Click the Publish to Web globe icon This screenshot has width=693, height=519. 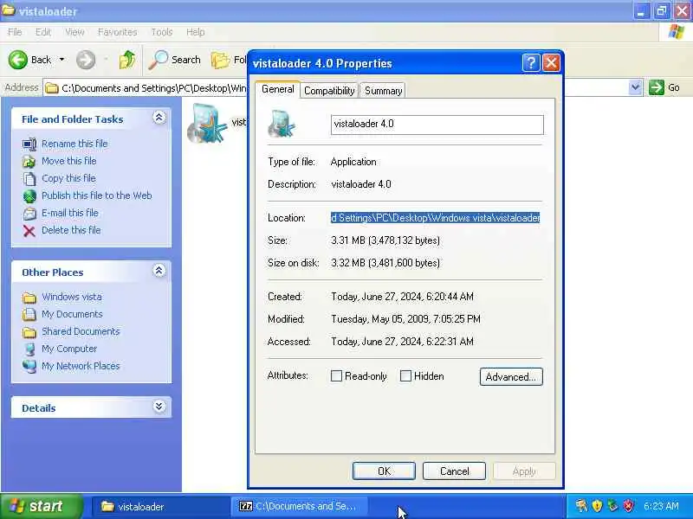[29, 196]
